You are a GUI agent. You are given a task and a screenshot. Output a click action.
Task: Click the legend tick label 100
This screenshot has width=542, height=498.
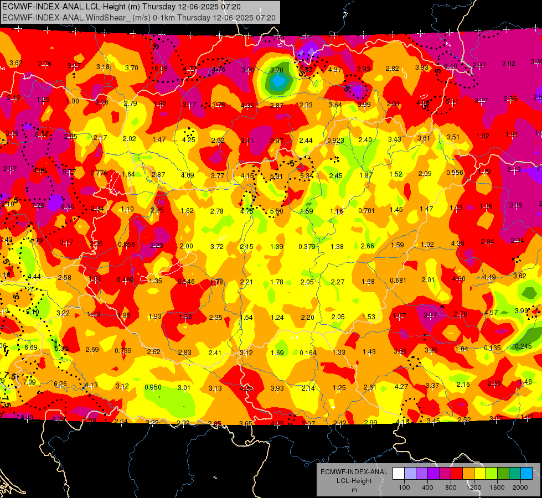404,487
